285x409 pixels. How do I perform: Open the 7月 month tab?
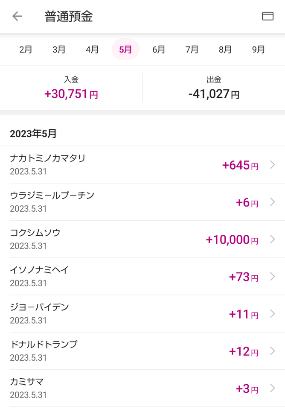click(192, 50)
